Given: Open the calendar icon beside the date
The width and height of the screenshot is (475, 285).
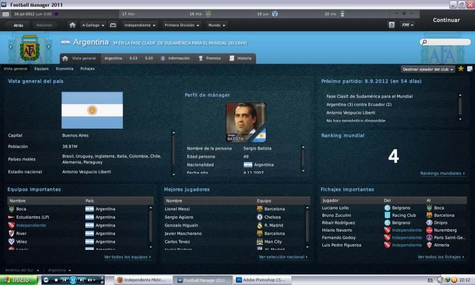Looking at the screenshot, I should pos(6,14).
